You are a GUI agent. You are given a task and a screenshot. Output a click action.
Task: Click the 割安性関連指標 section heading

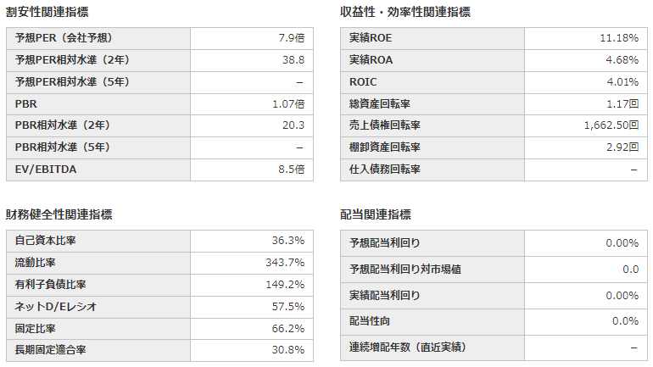47,13
